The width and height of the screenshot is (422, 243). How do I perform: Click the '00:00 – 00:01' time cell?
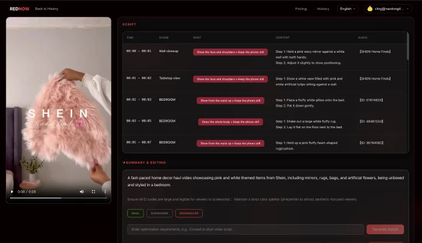(x=139, y=51)
